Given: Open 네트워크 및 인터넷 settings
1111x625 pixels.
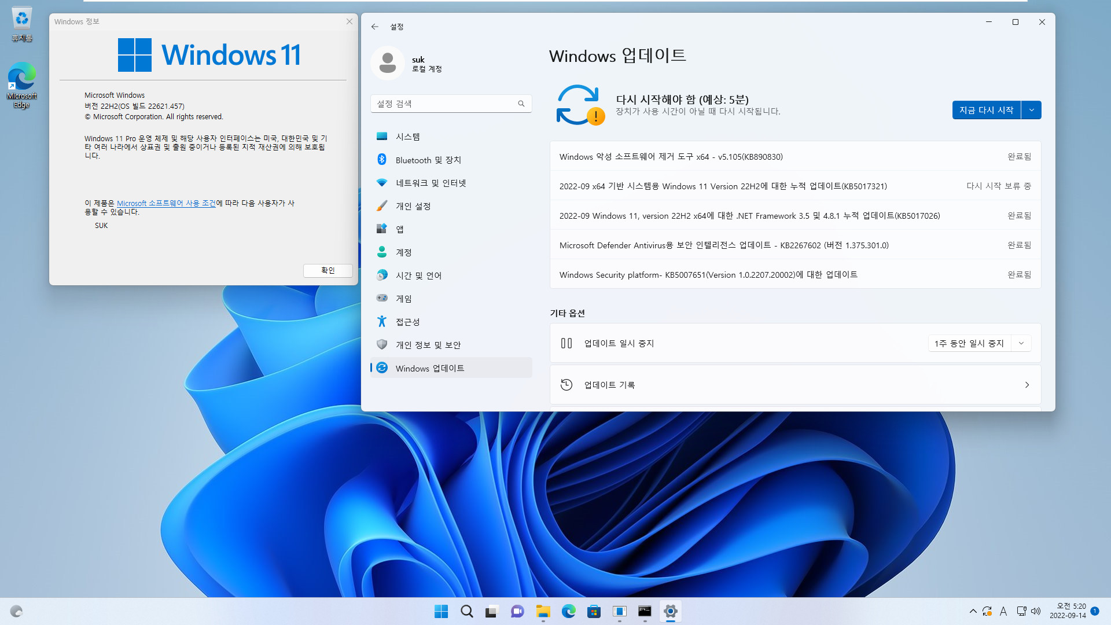Looking at the screenshot, I should point(451,183).
